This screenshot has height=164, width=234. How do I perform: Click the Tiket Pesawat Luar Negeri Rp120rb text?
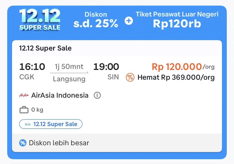click(177, 20)
